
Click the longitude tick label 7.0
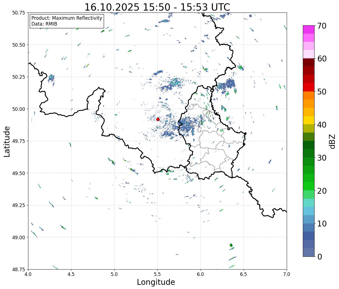287,274
